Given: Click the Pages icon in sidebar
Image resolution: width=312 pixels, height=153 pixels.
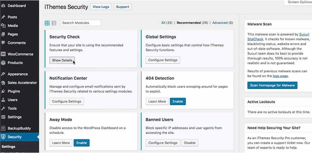Looking at the screenshot, I should pyautogui.click(x=3, y=34).
